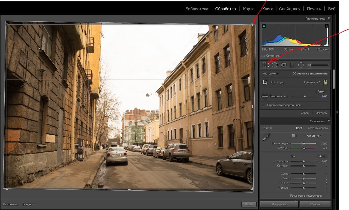This screenshot has height=210, width=349.
Task: Click Закрыть in the crop tool panel
Action: tap(321, 113)
